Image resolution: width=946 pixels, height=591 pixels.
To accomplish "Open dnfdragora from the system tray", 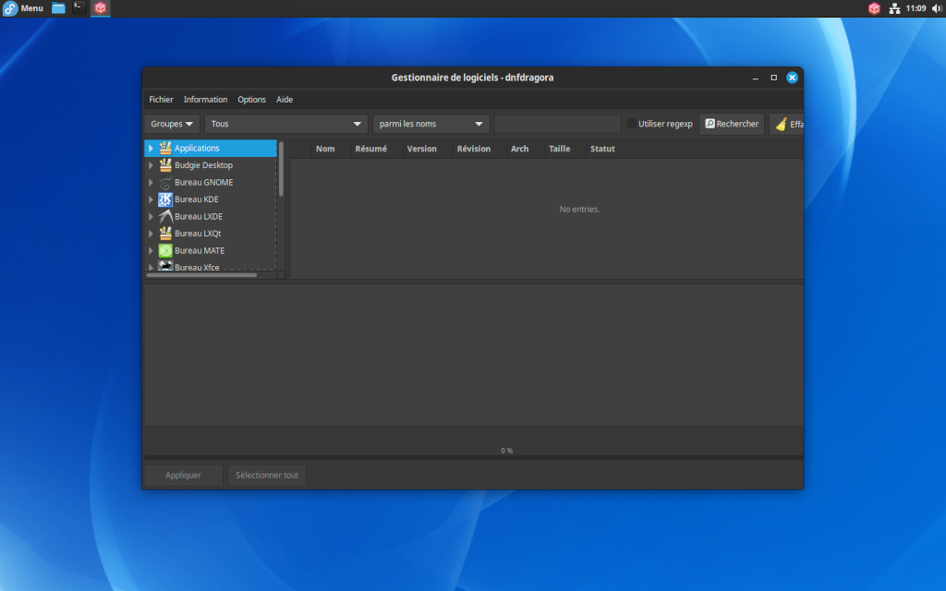I will coord(875,8).
